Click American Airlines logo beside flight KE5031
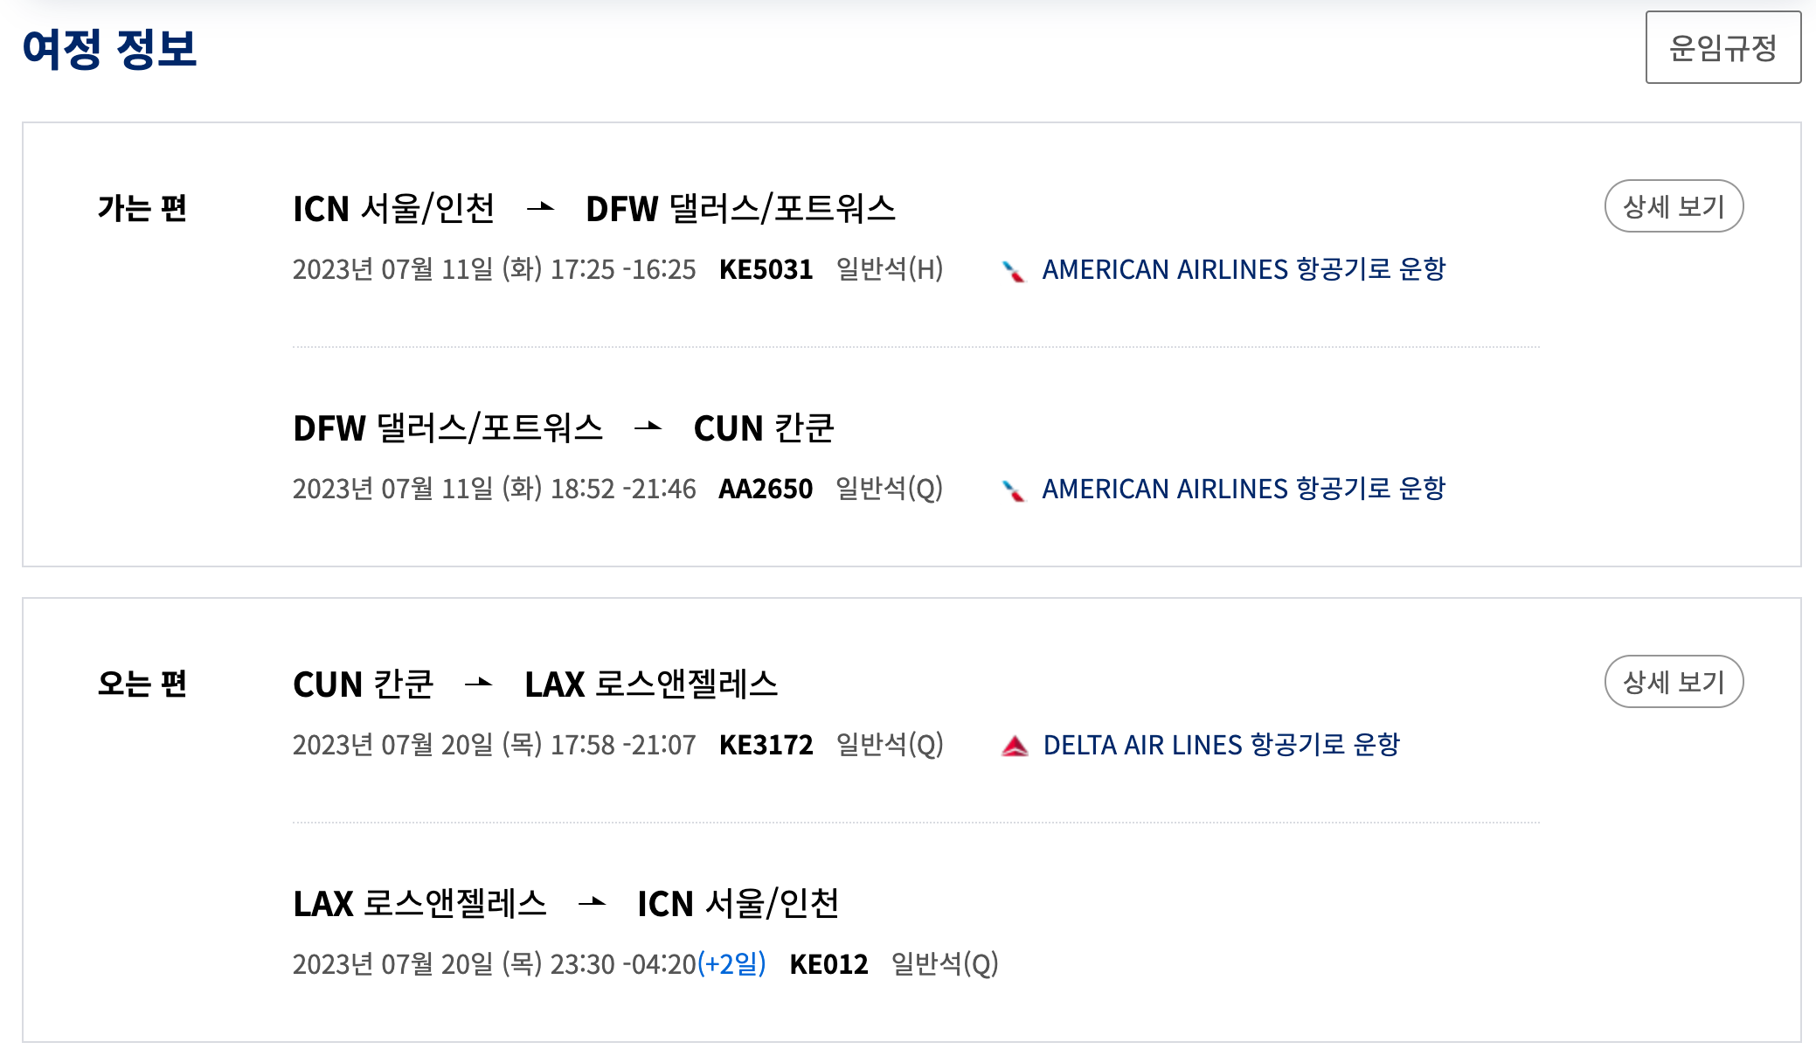 [x=1014, y=270]
